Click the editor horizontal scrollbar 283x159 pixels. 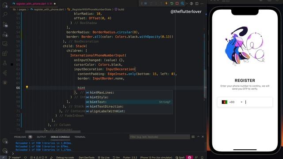click(x=53, y=132)
